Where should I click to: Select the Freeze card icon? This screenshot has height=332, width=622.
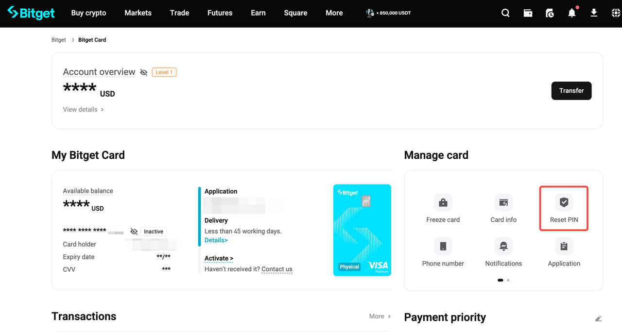point(443,202)
